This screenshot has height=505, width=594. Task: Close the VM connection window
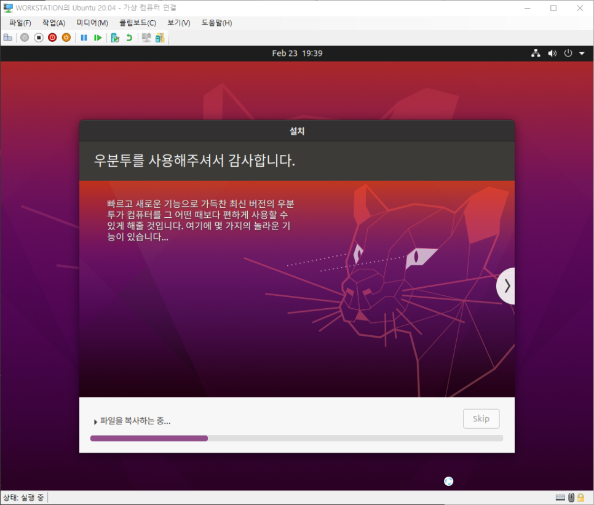point(580,8)
